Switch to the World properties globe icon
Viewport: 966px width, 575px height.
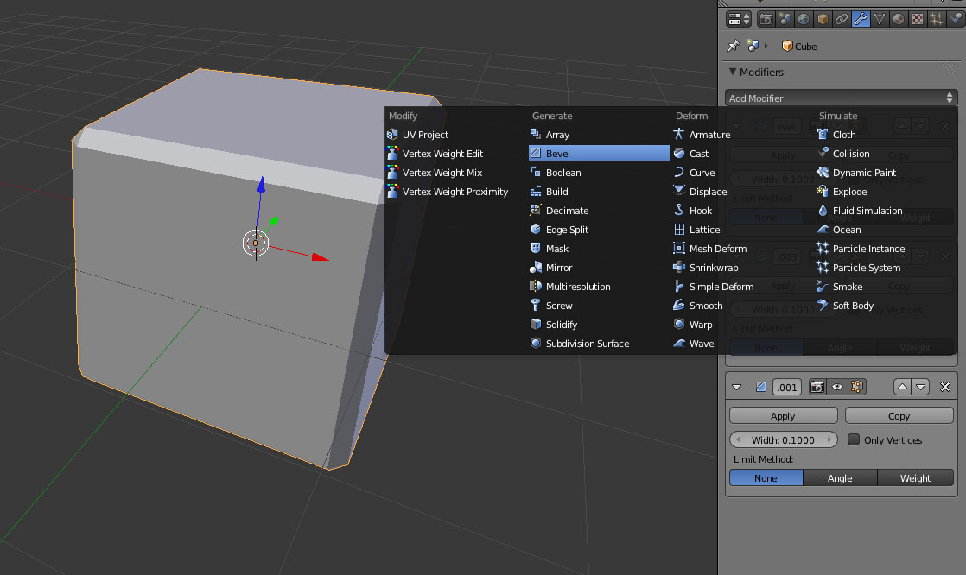tap(804, 19)
